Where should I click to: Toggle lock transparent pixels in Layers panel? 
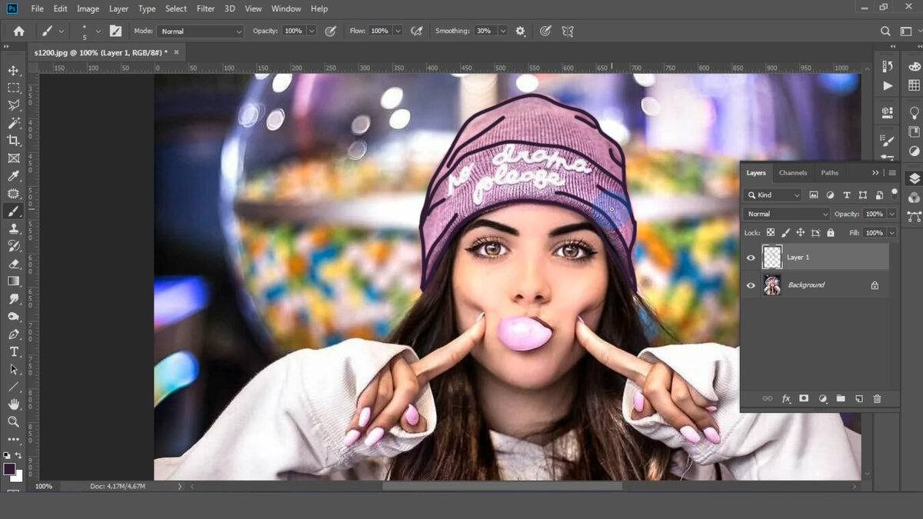pos(770,233)
